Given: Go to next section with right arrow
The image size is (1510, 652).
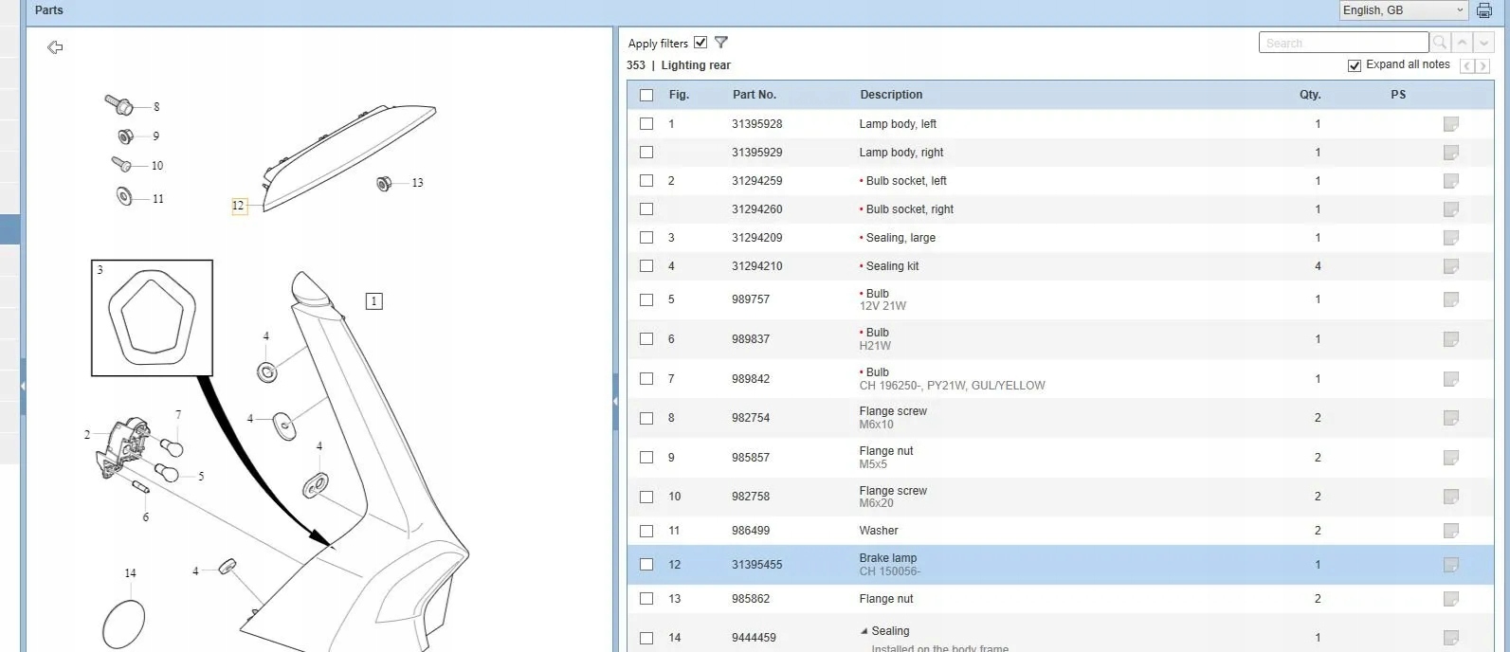Looking at the screenshot, I should (1483, 65).
